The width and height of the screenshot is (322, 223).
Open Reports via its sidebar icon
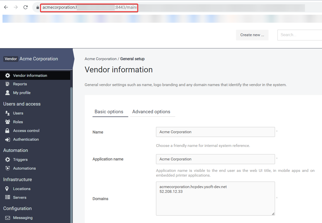(8, 84)
